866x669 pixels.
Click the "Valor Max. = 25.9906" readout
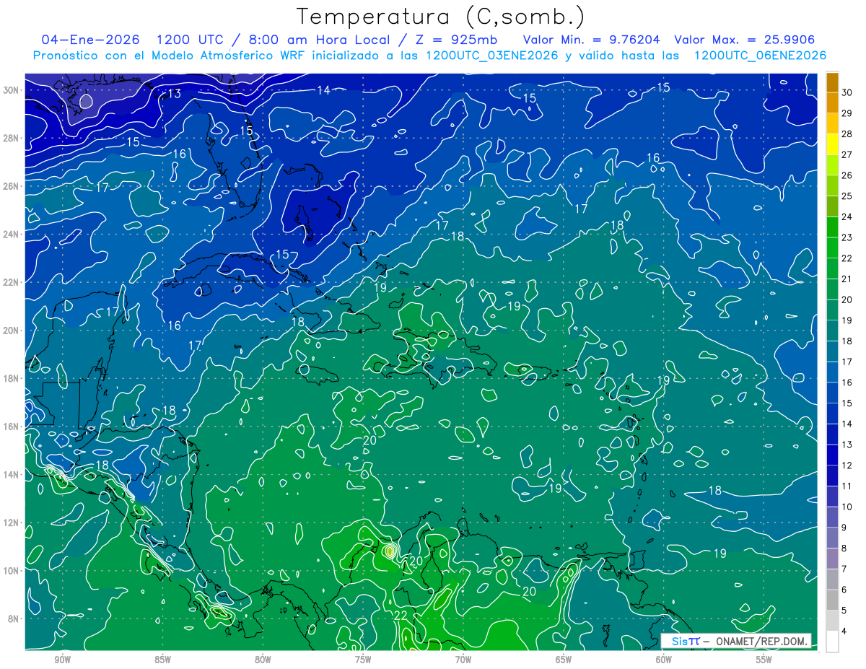744,40
